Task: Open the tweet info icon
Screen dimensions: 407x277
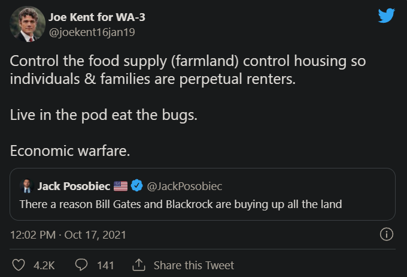Action: pos(387,234)
